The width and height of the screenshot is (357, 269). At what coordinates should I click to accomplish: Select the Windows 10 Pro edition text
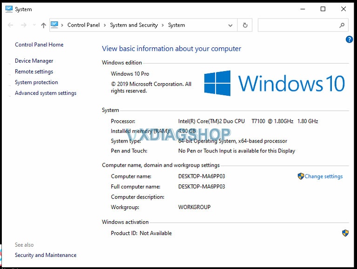pyautogui.click(x=130, y=74)
